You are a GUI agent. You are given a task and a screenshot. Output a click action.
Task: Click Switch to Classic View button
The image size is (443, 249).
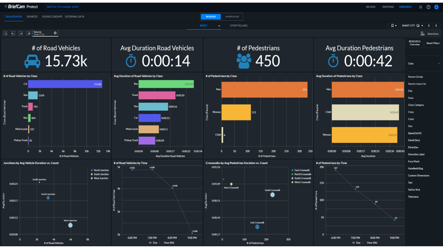click(63, 7)
